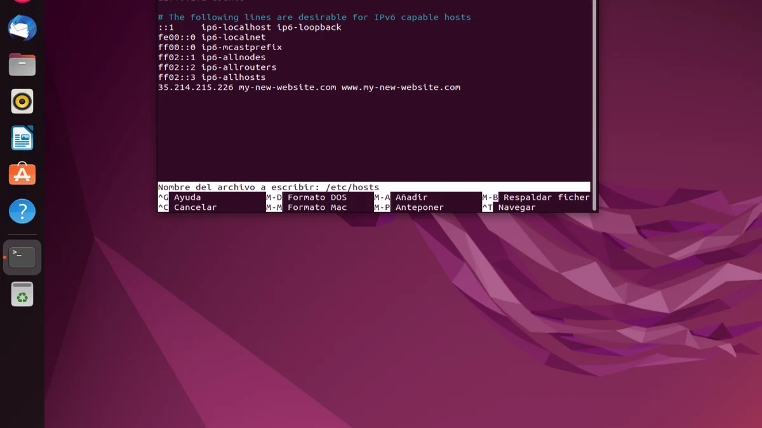
Task: Open Thunderbird mail from the dock
Action: tap(22, 28)
